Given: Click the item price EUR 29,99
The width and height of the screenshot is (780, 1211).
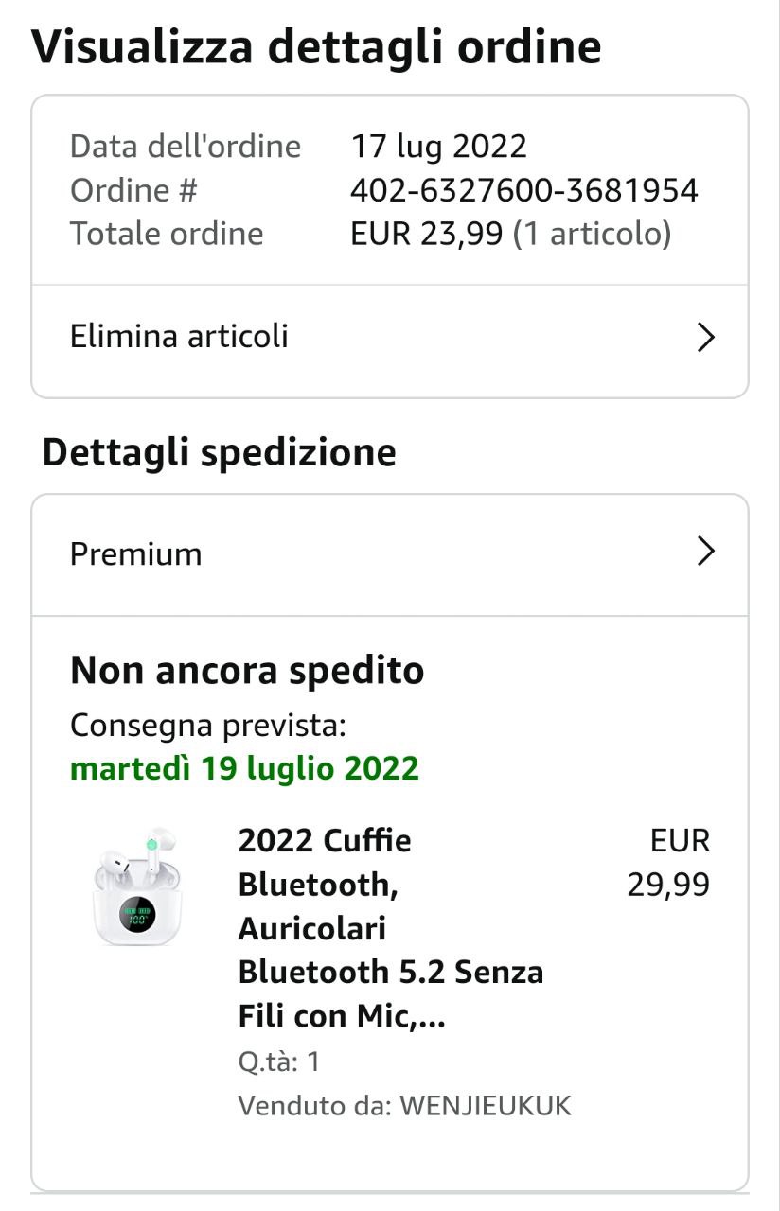Looking at the screenshot, I should [x=668, y=863].
